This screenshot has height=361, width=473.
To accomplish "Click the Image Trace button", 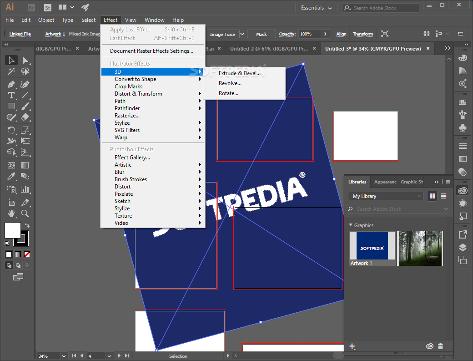I will (222, 34).
